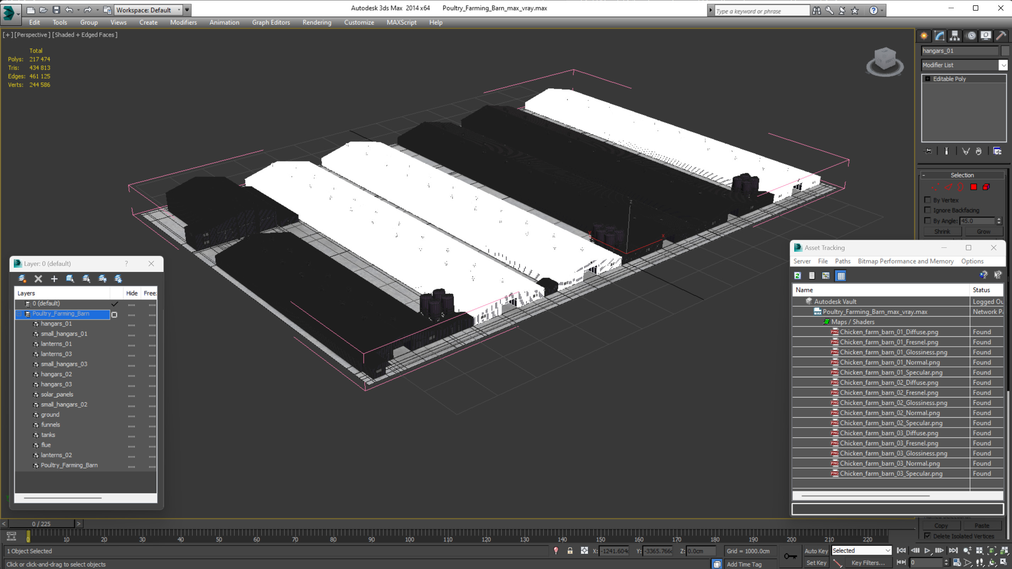The width and height of the screenshot is (1012, 569).
Task: Click the Save File disk icon
Action: pyautogui.click(x=56, y=10)
